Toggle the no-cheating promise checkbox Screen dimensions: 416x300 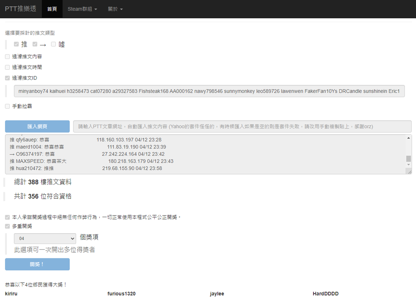pos(7,217)
